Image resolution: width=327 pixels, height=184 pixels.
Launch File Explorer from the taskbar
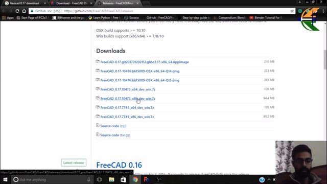coord(111,179)
